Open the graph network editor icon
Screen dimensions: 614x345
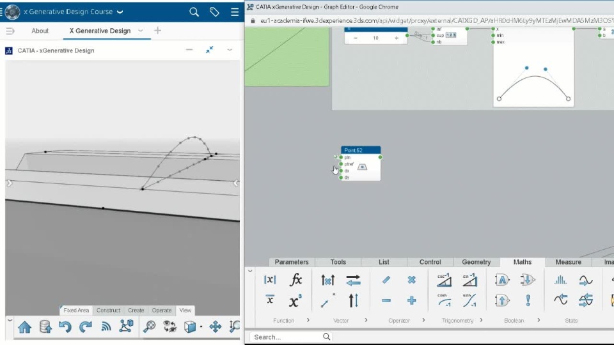(x=127, y=326)
